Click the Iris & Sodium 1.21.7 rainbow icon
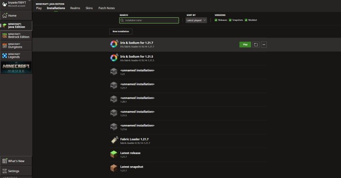This screenshot has width=341, height=178. (114, 44)
